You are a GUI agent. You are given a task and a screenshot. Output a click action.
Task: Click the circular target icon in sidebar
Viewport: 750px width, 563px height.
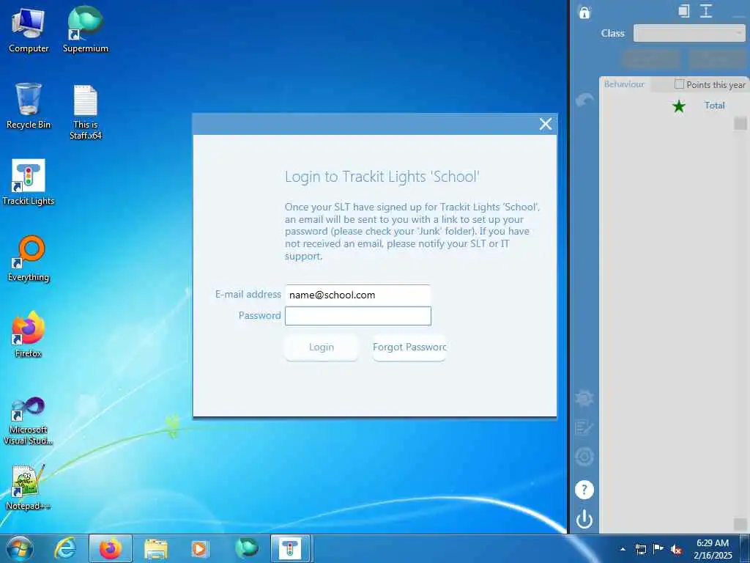tap(584, 457)
